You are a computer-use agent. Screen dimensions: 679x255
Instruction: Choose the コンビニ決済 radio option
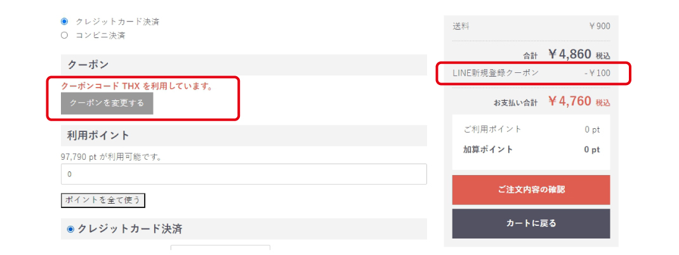(65, 36)
